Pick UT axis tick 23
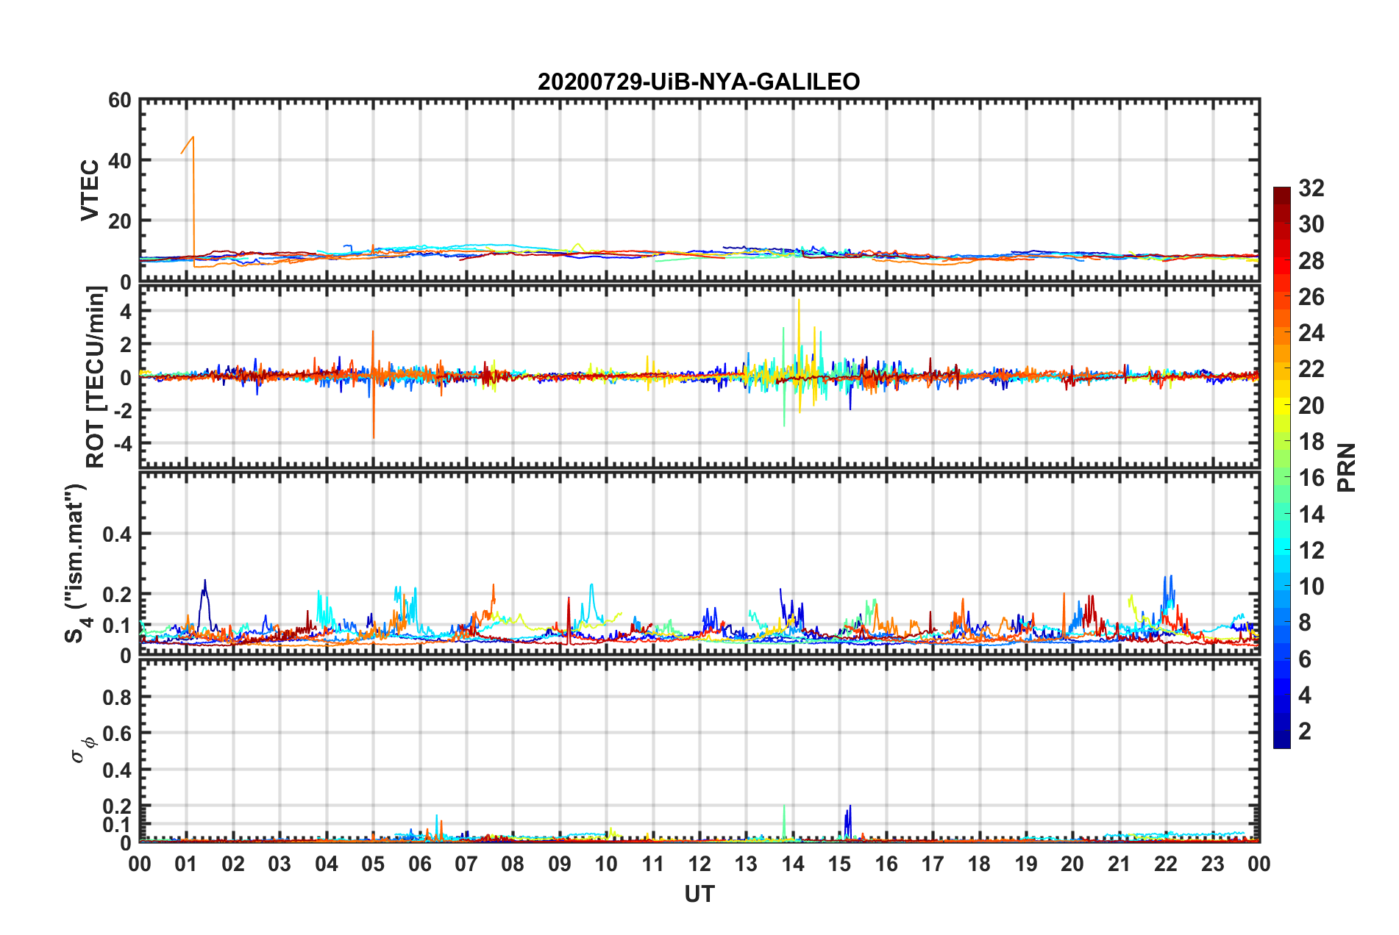1399x935 pixels. pos(1212,864)
